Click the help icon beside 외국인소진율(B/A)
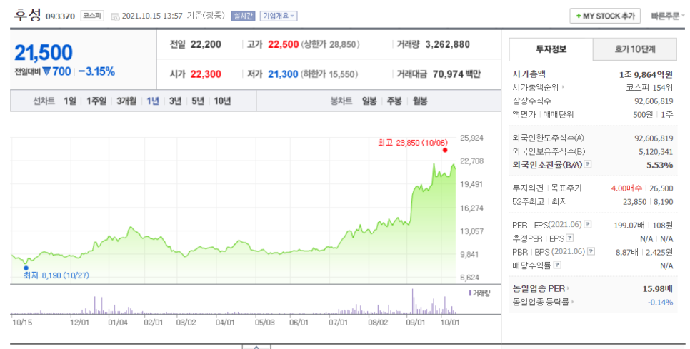Screen dimensions: 690x349 point(588,165)
